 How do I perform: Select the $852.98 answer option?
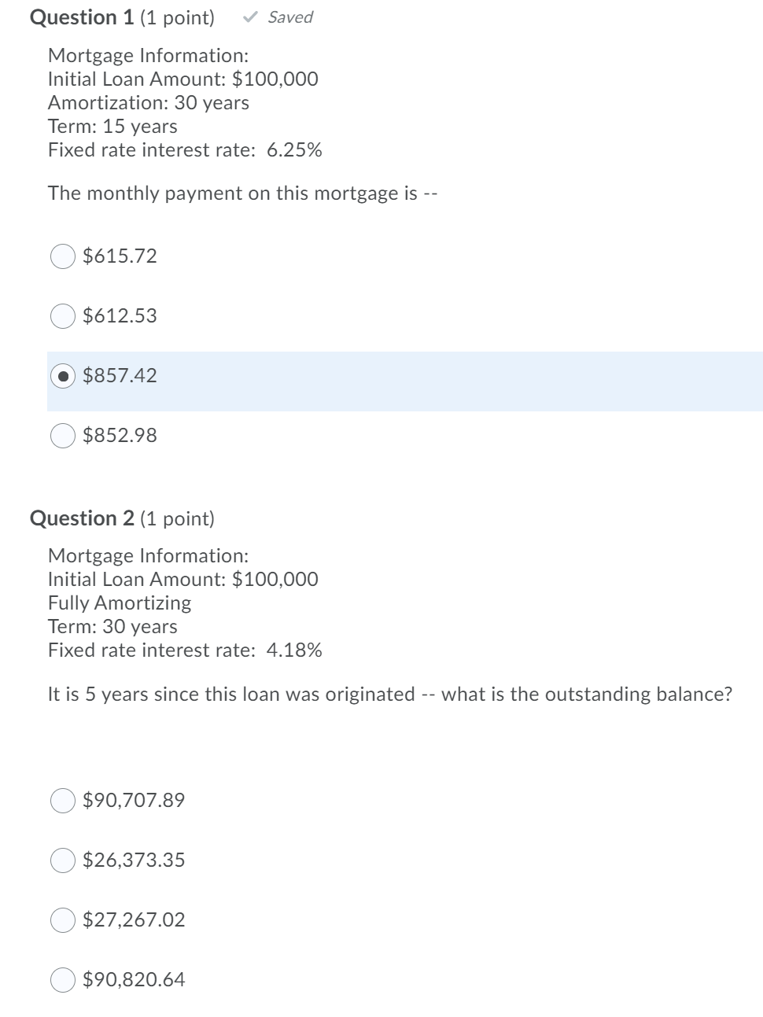coord(62,436)
